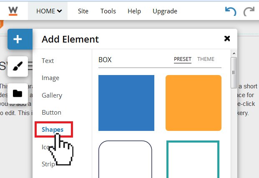Open the Tools menu
The height and width of the screenshot is (178, 259).
(108, 11)
